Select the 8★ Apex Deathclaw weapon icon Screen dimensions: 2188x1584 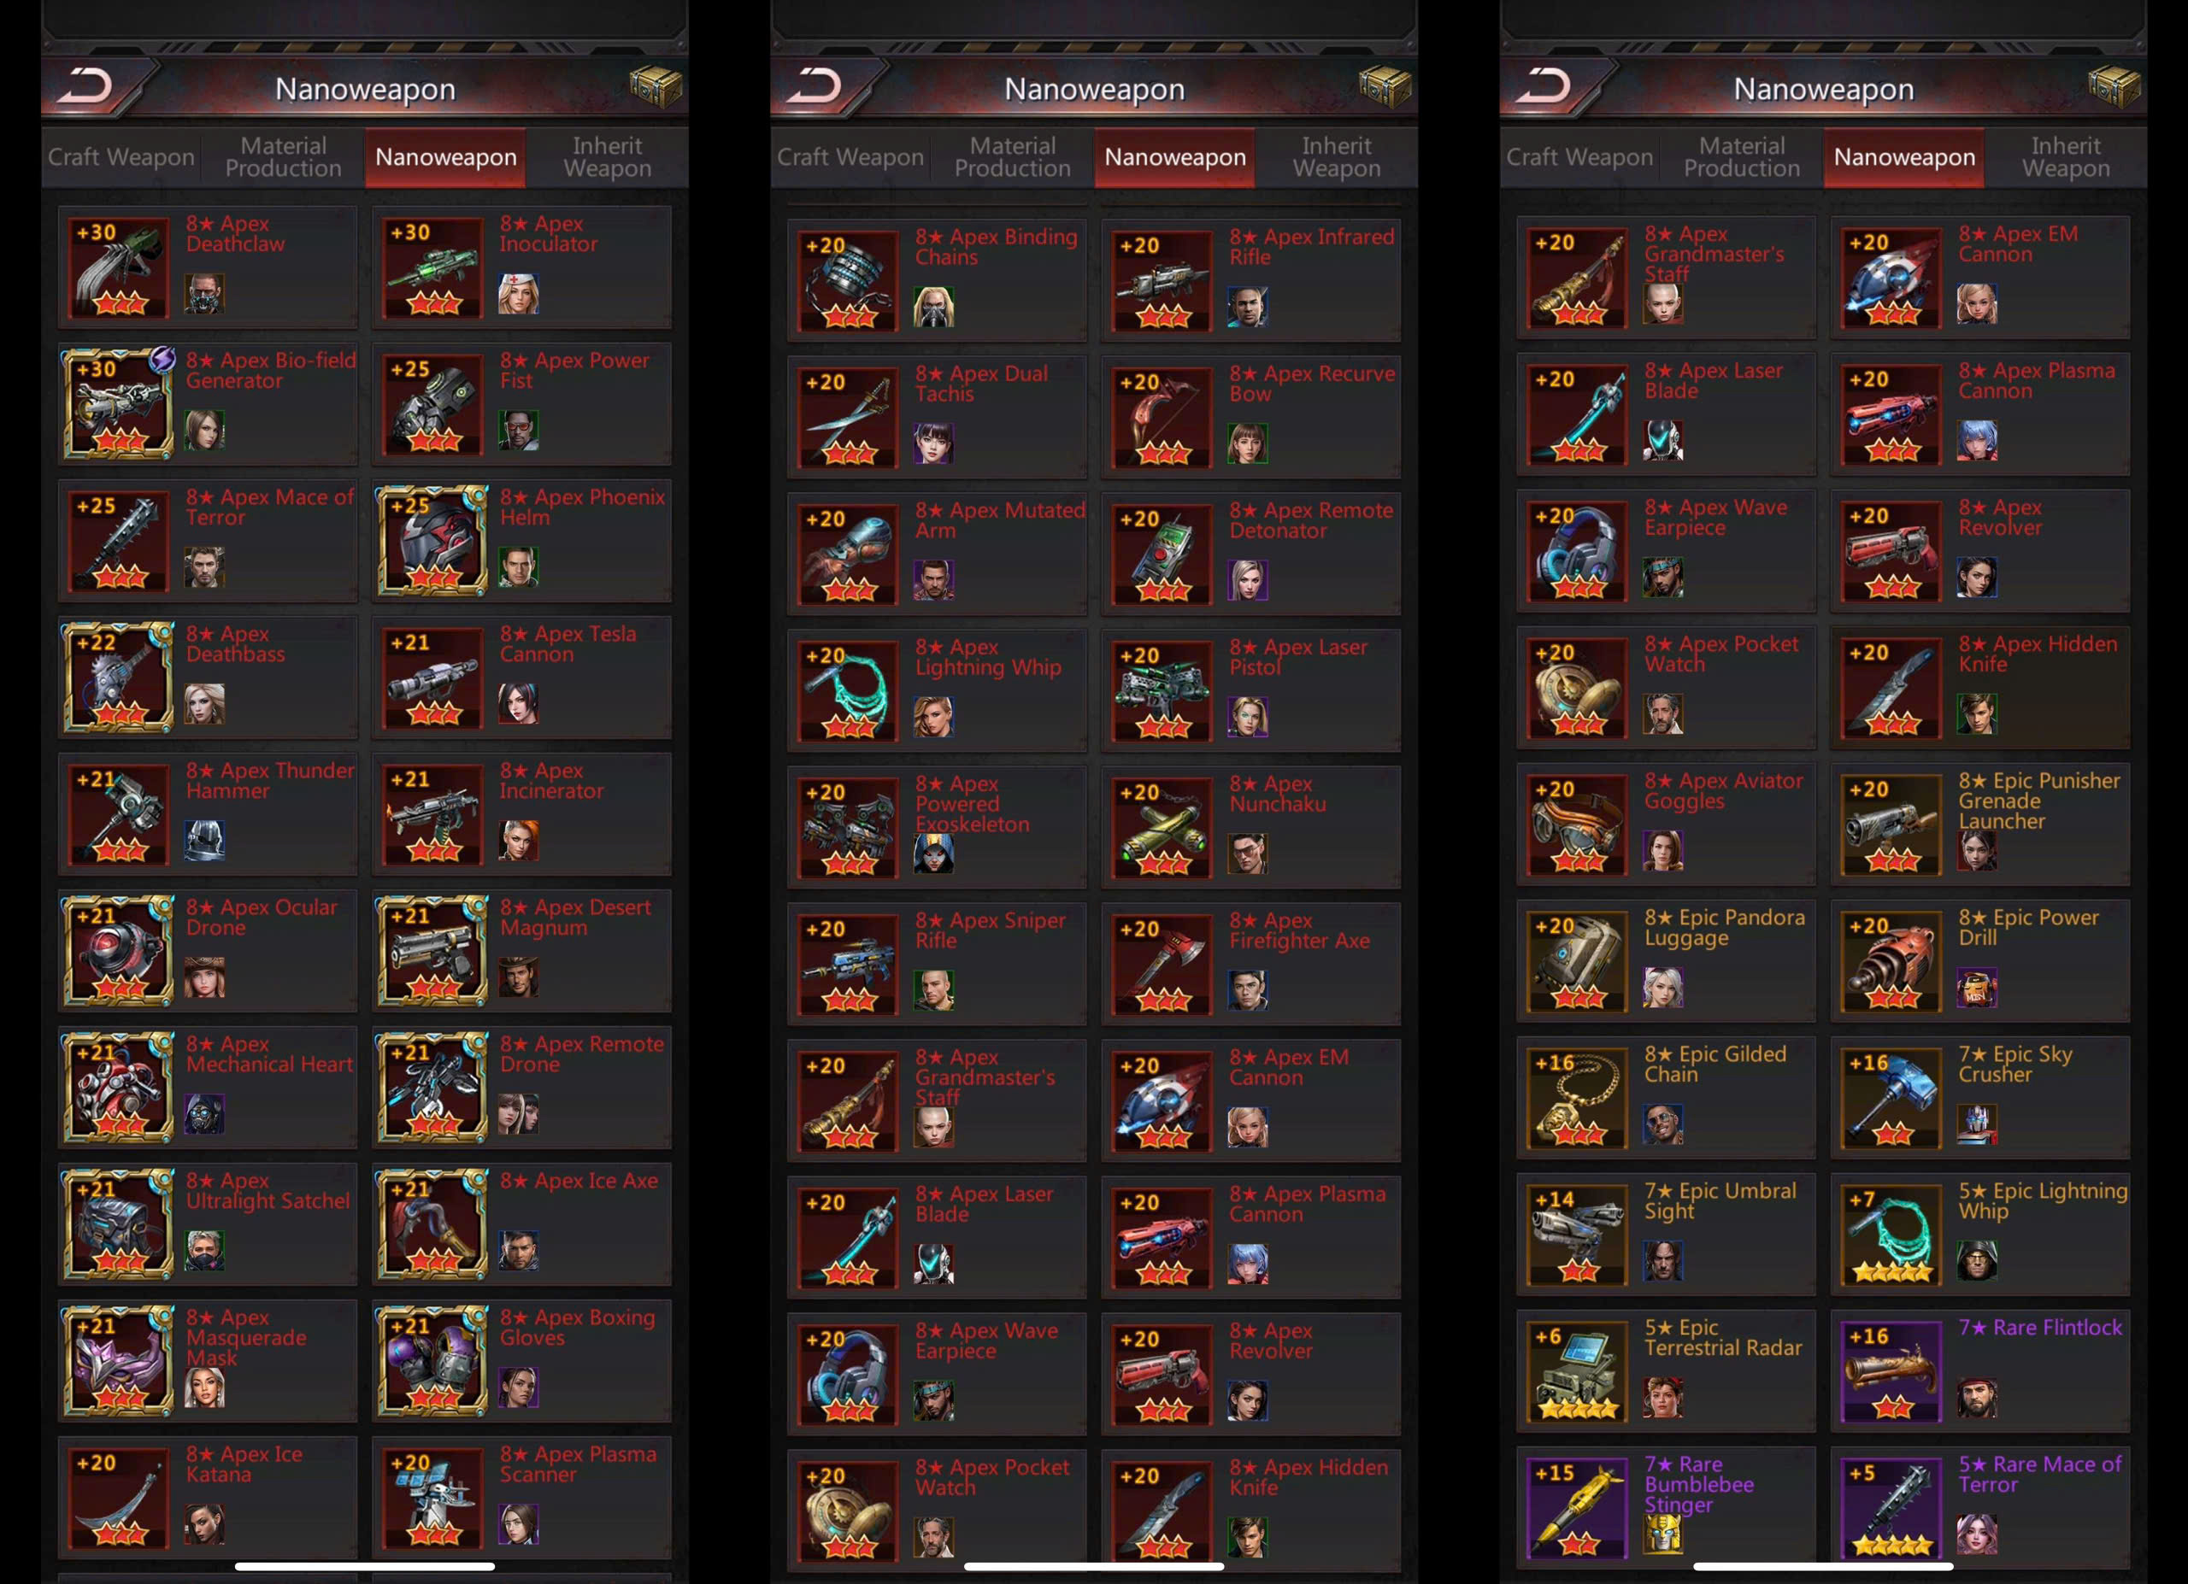[120, 268]
